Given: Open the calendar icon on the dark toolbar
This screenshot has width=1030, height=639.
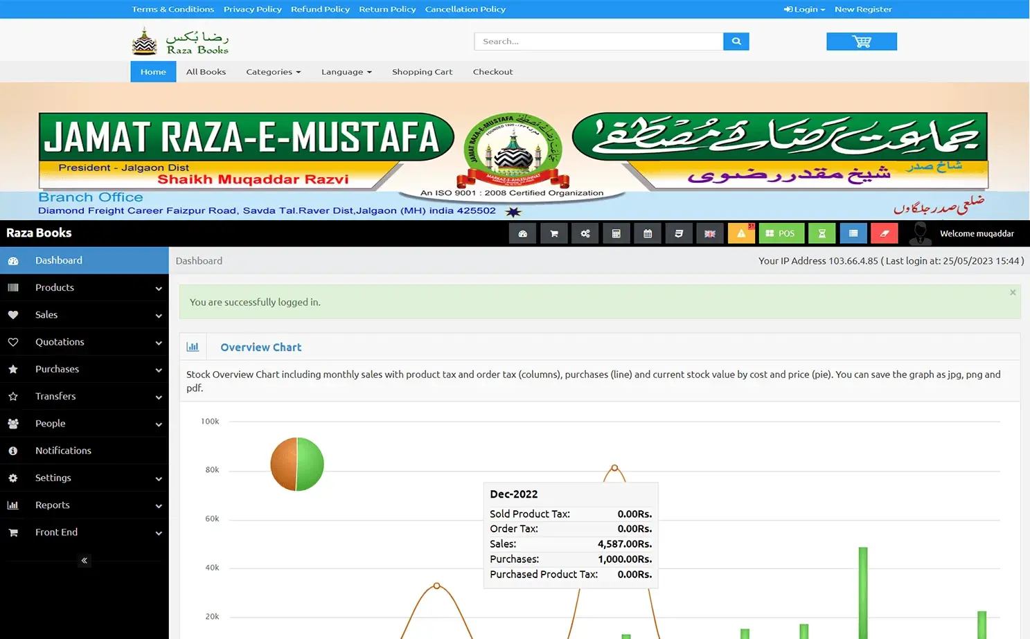Looking at the screenshot, I should click(648, 233).
